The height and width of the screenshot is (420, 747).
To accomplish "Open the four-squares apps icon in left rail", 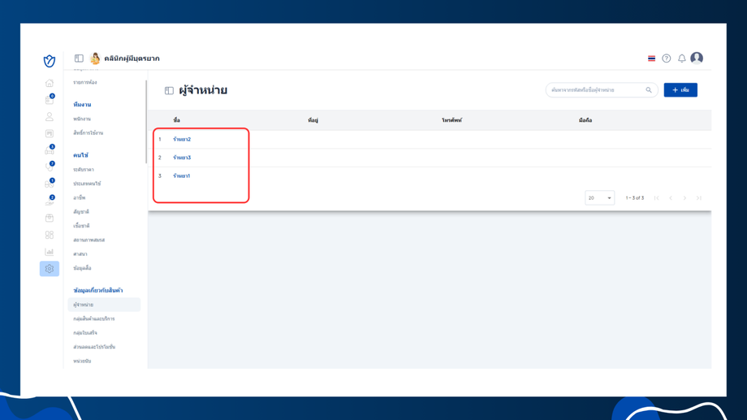I will [x=49, y=235].
